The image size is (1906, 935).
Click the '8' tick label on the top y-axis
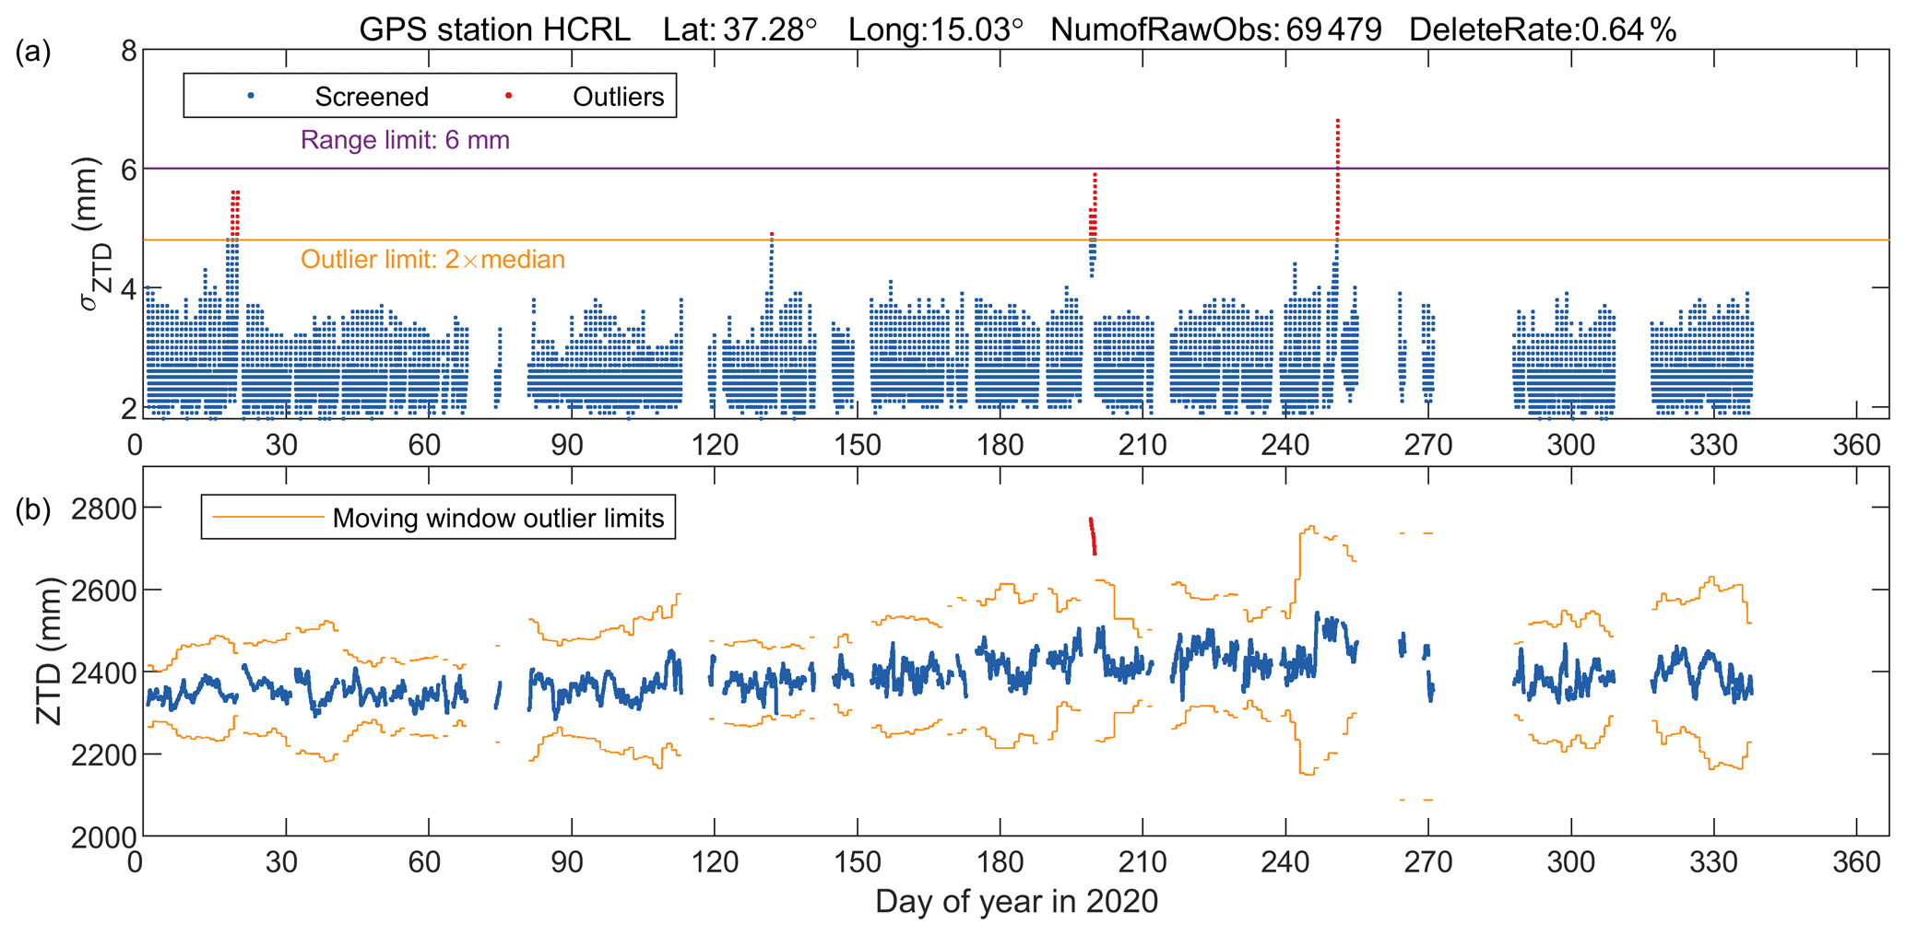(128, 51)
